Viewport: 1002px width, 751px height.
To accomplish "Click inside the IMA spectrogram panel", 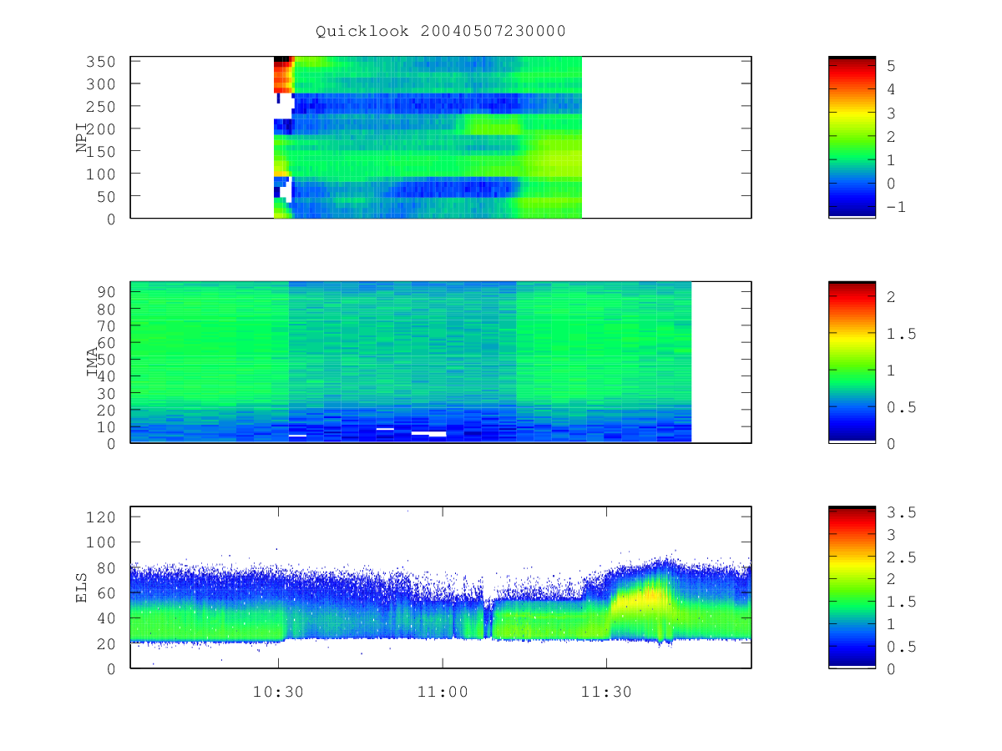I will (441, 361).
